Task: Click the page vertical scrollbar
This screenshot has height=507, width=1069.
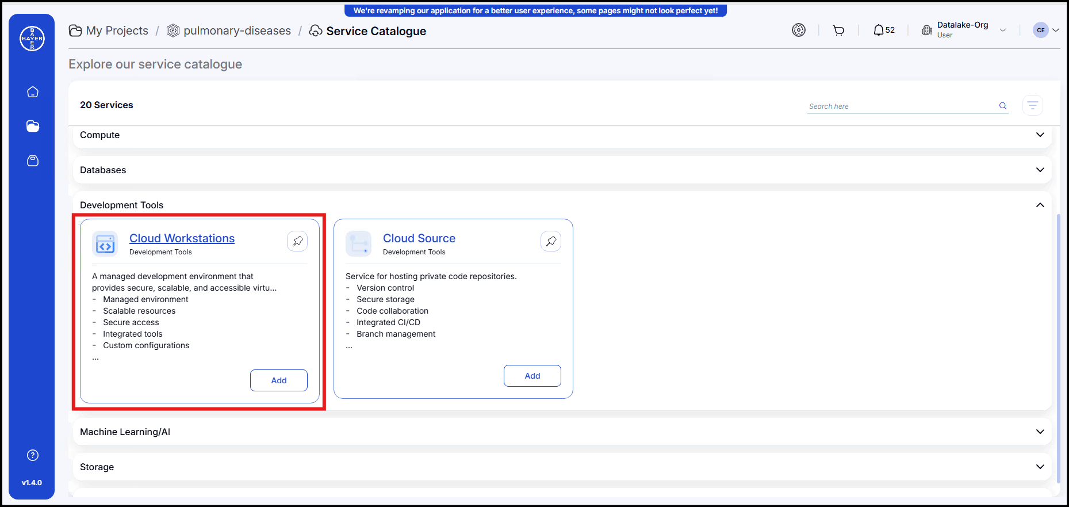Action: coord(1059,348)
